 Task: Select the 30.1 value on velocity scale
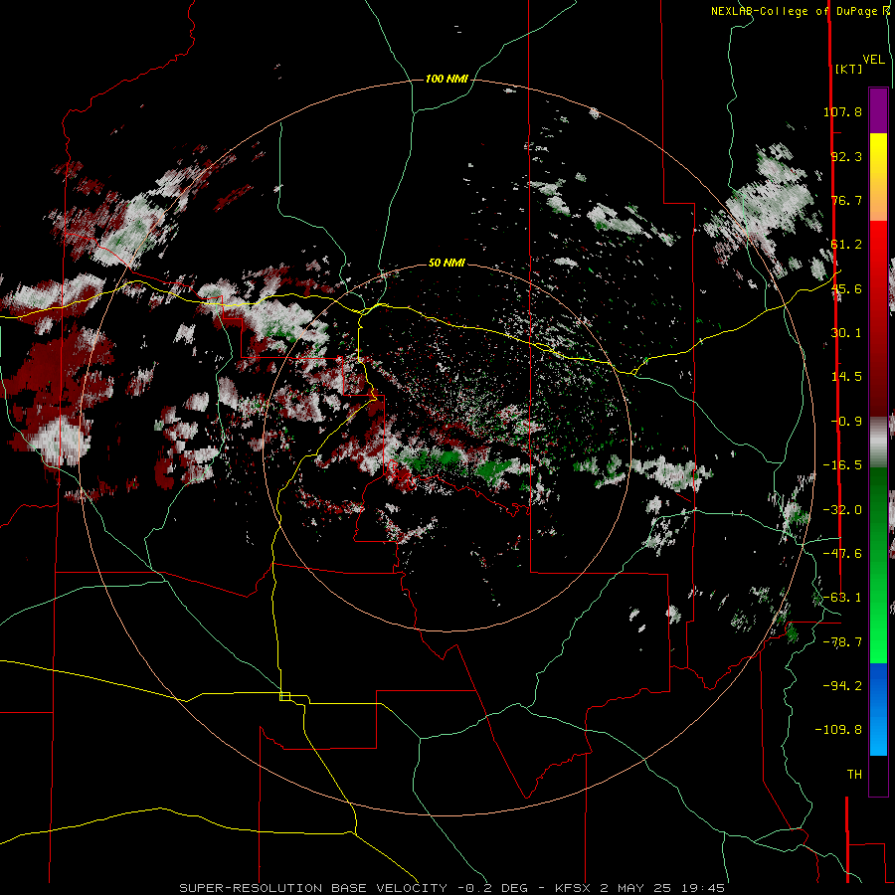click(846, 333)
